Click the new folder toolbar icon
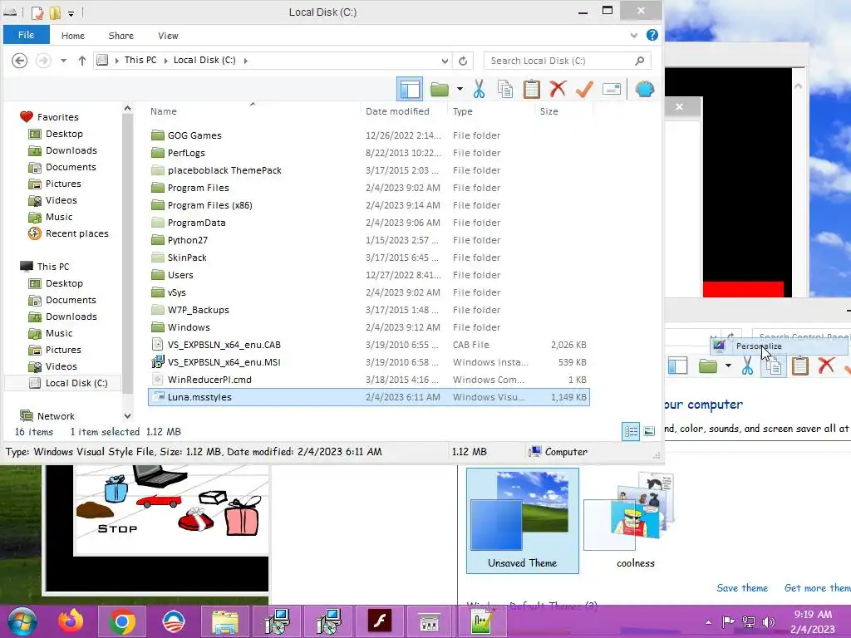The image size is (851, 638). (x=440, y=89)
